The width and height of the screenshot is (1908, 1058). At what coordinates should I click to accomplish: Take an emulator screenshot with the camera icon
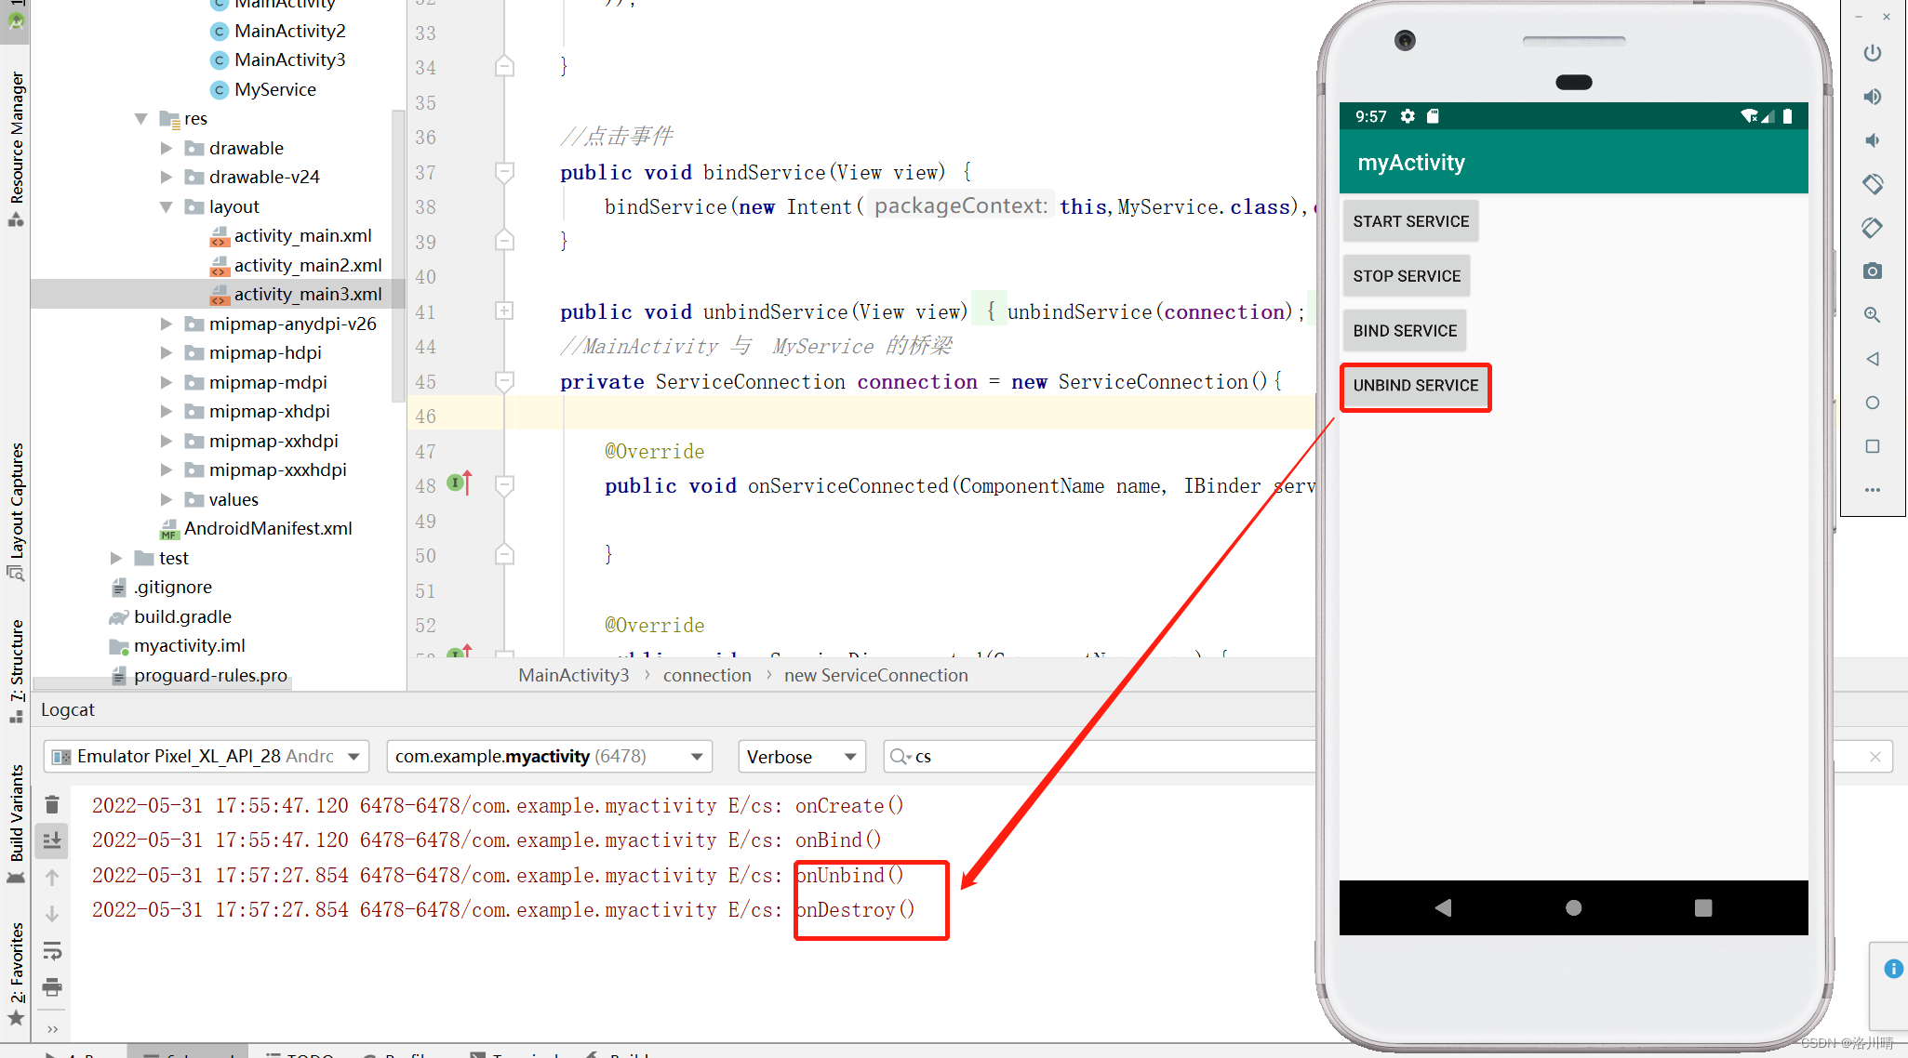pyautogui.click(x=1873, y=271)
